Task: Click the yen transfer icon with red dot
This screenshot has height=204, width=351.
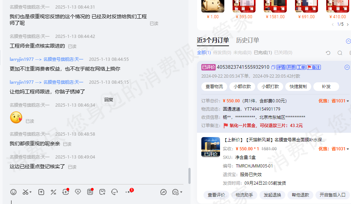Action: click(x=66, y=192)
